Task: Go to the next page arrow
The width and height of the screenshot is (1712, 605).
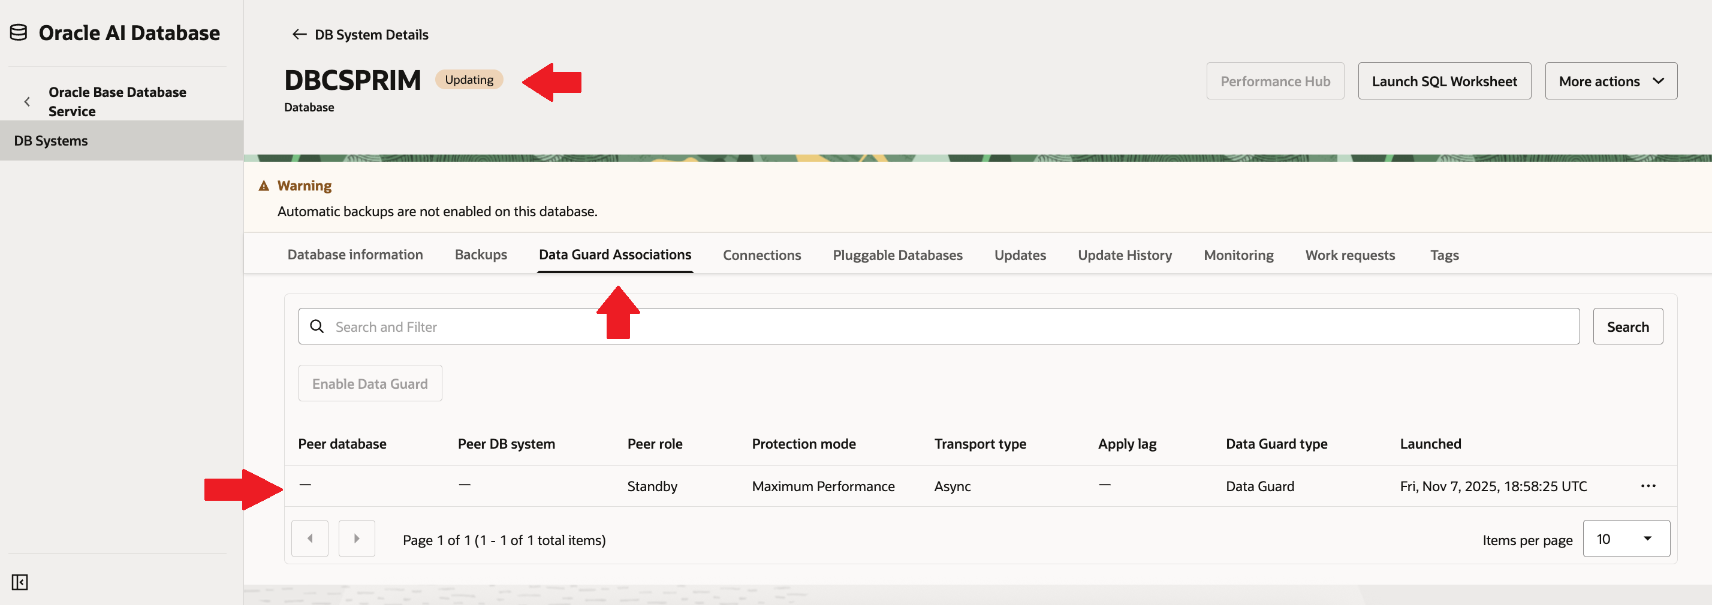Action: click(x=356, y=539)
